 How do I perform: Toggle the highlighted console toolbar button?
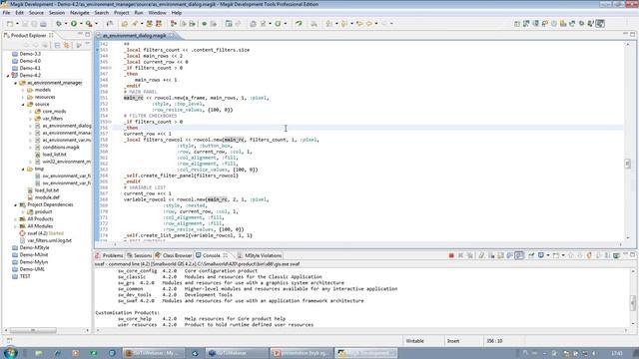point(519,255)
